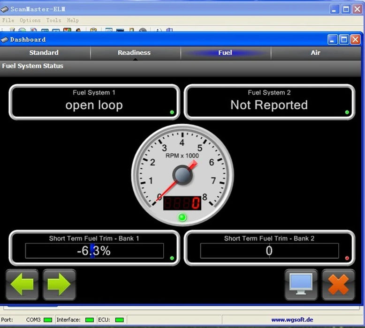Switch to the Standard tab
The width and height of the screenshot is (365, 328).
[44, 53]
